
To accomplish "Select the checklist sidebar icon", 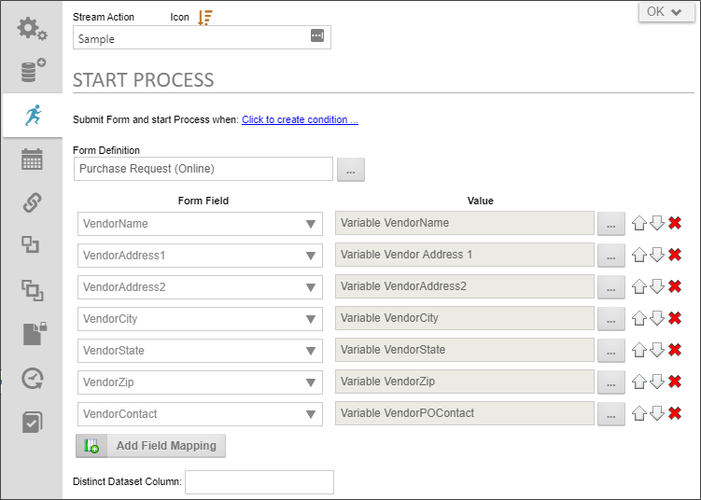I will coord(32,422).
